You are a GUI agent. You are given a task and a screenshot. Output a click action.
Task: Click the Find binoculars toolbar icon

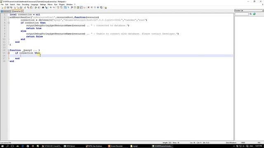pos(43,7)
